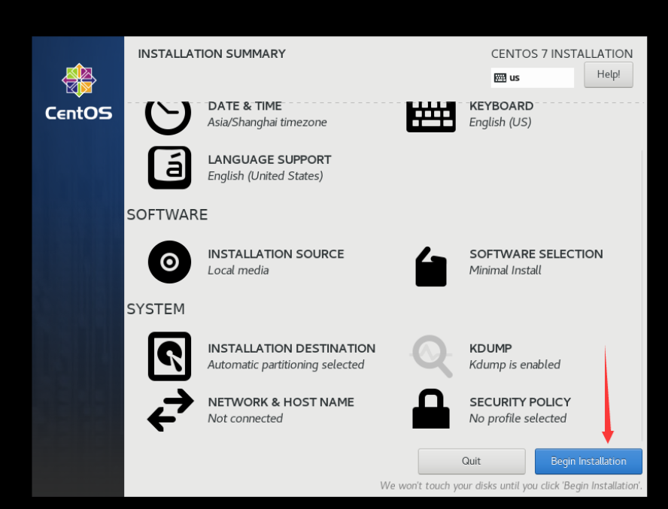Click 'No profile selected' text
Viewport: 668px width, 509px height.
[x=518, y=419]
